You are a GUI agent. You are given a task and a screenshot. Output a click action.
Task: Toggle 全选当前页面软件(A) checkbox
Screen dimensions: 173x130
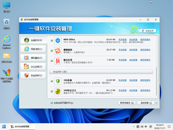point(52,103)
